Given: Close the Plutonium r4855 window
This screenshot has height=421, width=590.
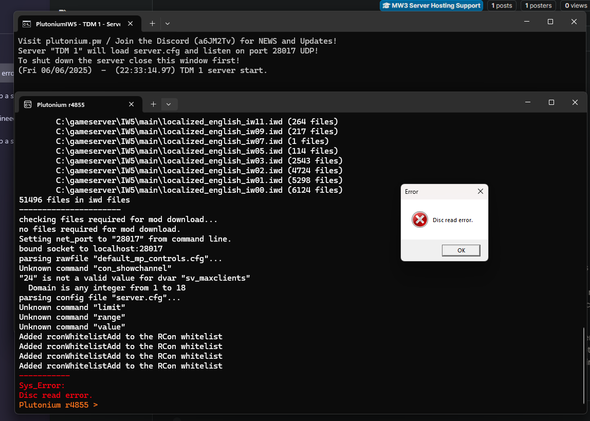Looking at the screenshot, I should point(575,102).
